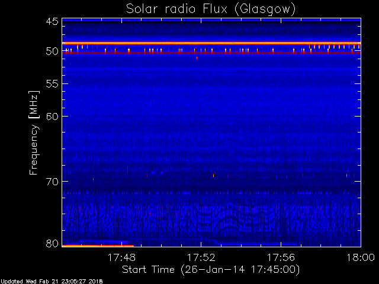The width and height of the screenshot is (379, 284).
Task: Click the "Start Time (26-Jan-14 17:45:00)" label
Action: click(211, 270)
